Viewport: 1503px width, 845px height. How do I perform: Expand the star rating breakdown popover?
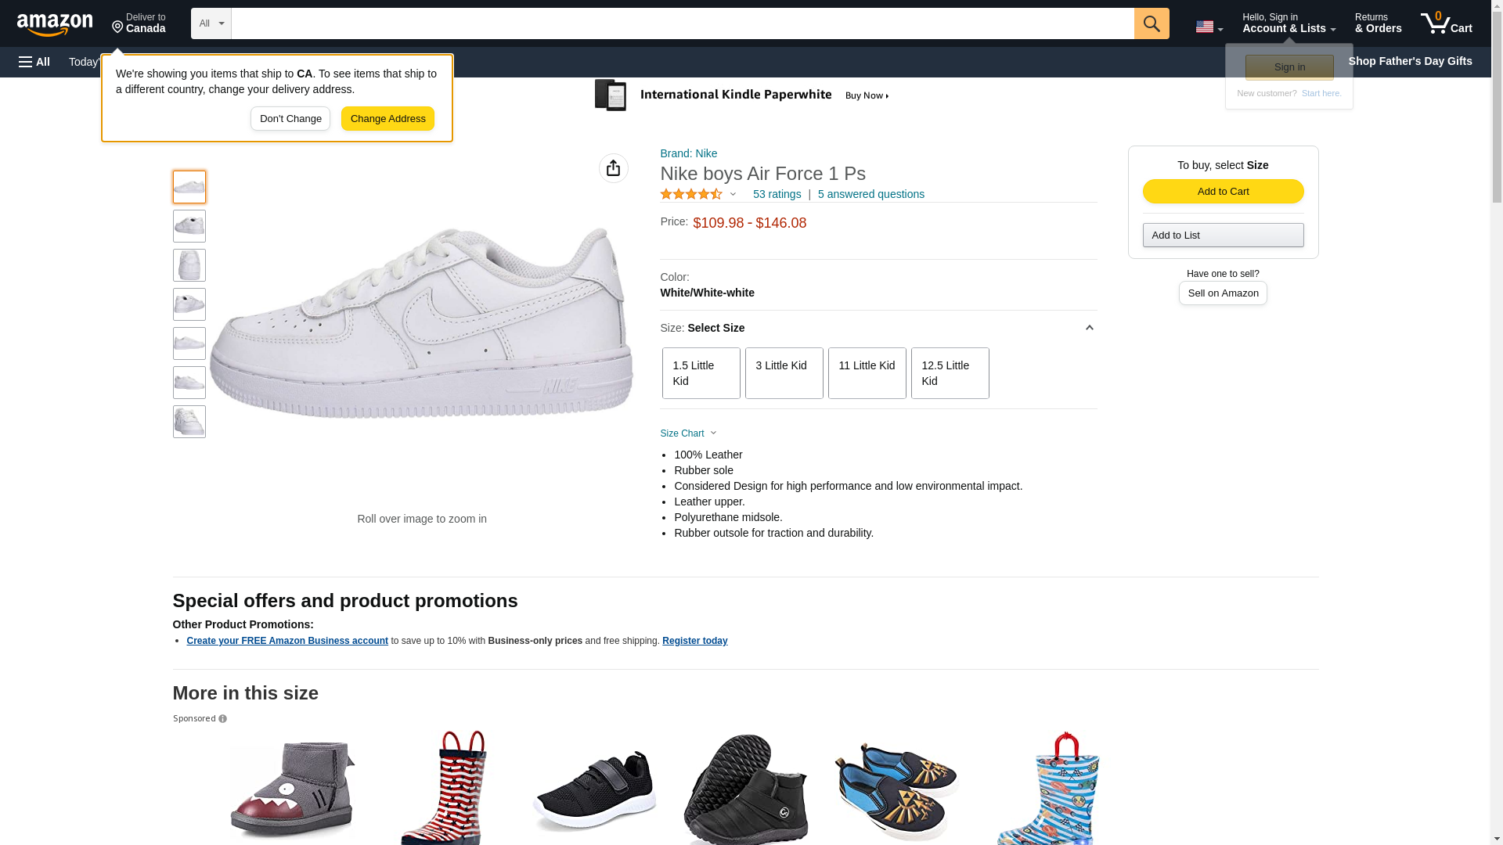[x=733, y=194]
